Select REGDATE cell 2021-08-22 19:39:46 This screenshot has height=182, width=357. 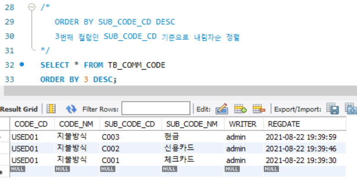tap(304, 148)
